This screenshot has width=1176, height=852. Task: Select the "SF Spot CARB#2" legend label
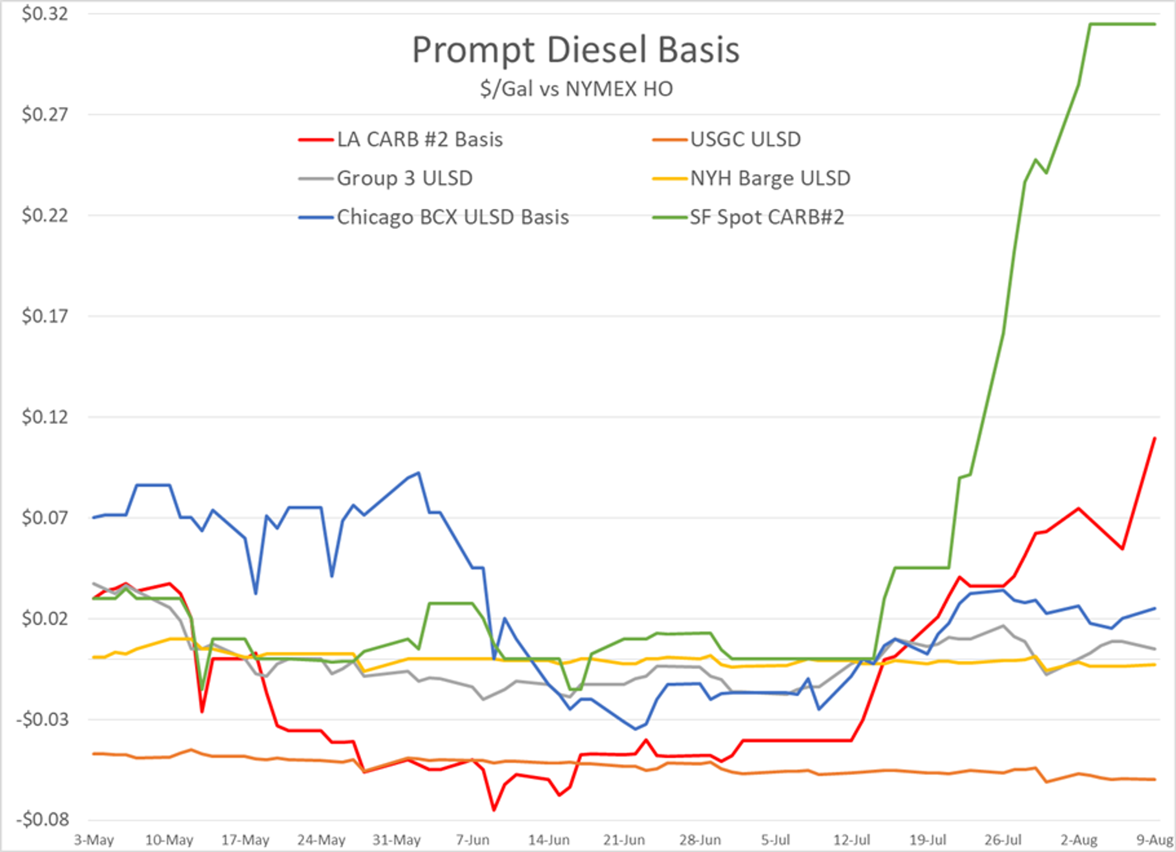coord(767,217)
